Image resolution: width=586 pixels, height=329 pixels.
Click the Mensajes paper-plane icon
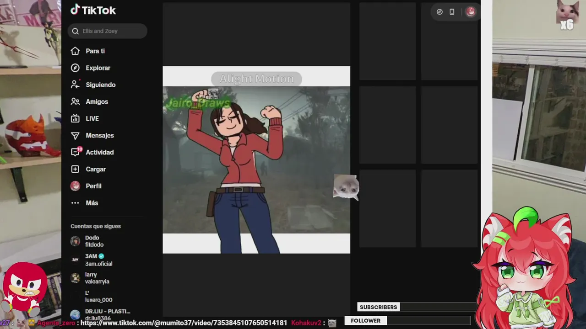tap(75, 136)
